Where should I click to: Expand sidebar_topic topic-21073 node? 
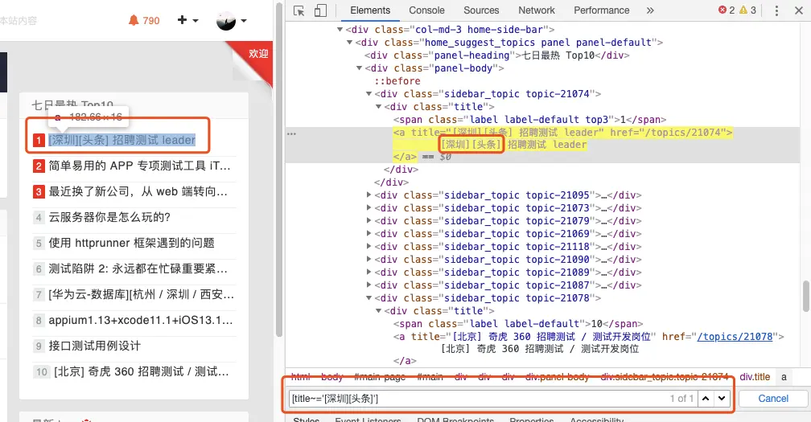368,208
